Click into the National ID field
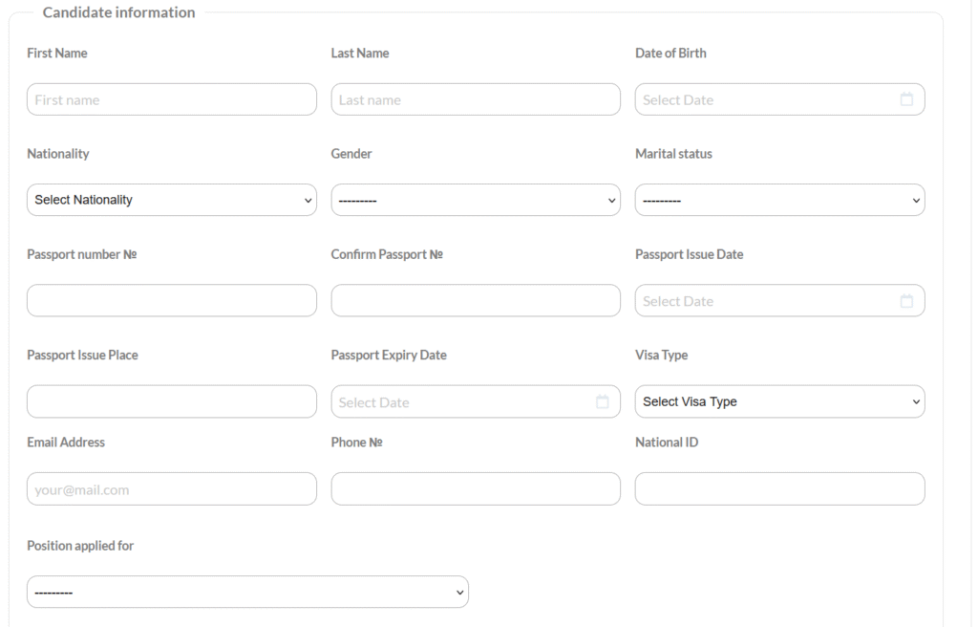 coord(779,488)
